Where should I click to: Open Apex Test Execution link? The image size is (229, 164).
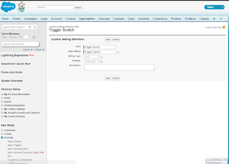[18, 149]
